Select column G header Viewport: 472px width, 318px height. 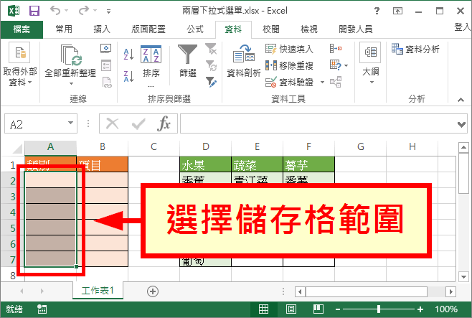coord(360,147)
